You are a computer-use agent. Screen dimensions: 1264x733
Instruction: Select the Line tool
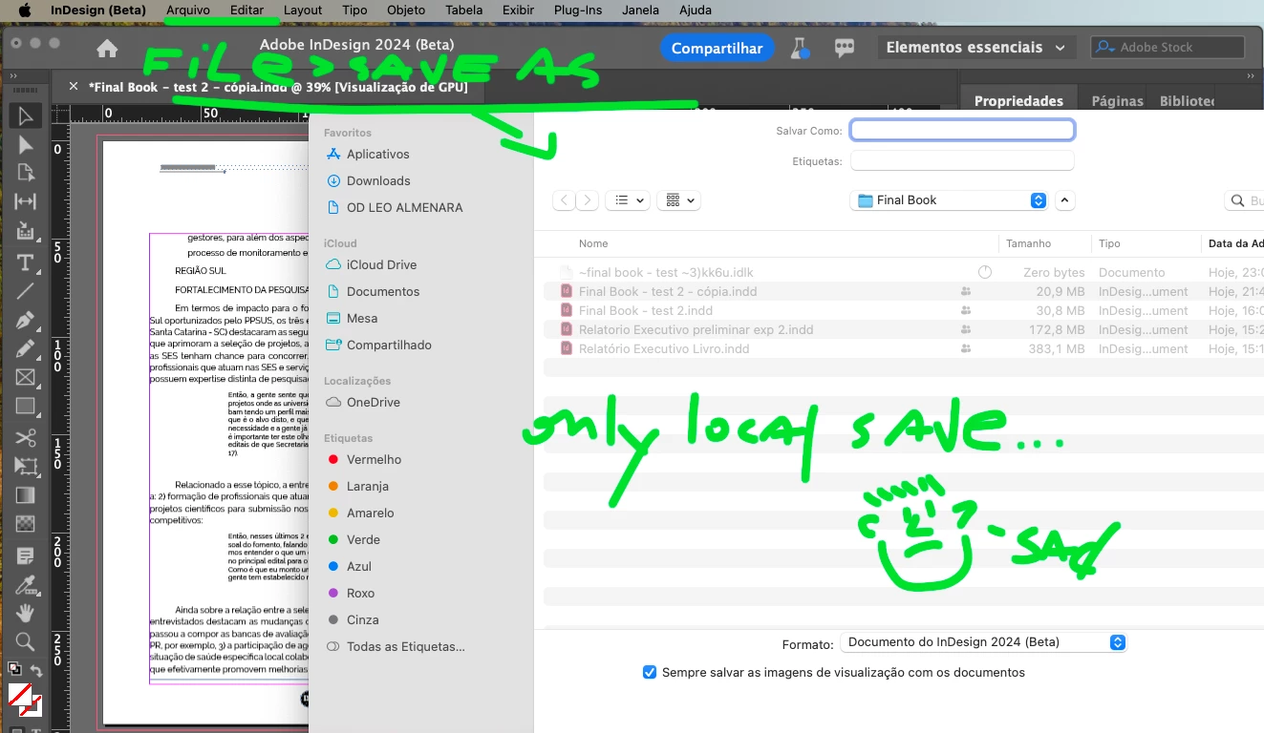point(25,291)
